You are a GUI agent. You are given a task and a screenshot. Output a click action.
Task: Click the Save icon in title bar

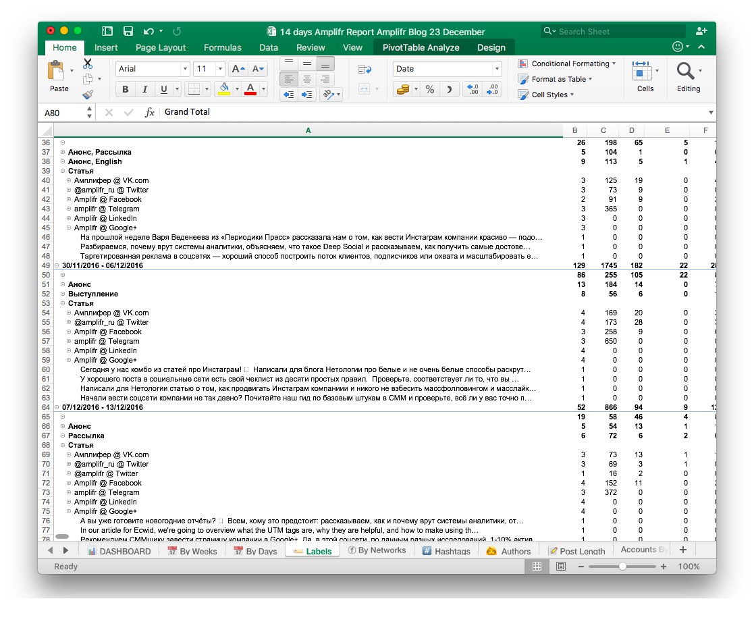coord(128,31)
